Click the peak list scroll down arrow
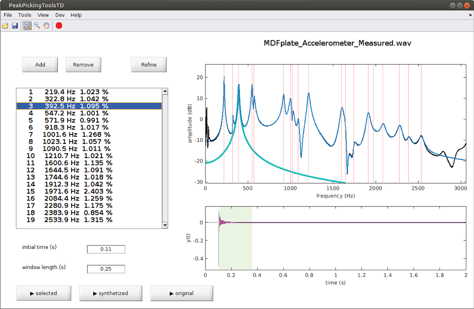This screenshot has width=474, height=309. (165, 225)
